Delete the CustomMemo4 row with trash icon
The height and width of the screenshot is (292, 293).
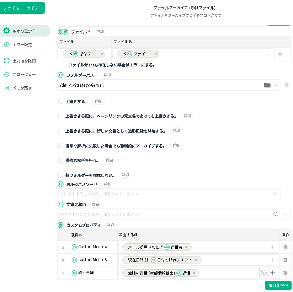coord(285,247)
